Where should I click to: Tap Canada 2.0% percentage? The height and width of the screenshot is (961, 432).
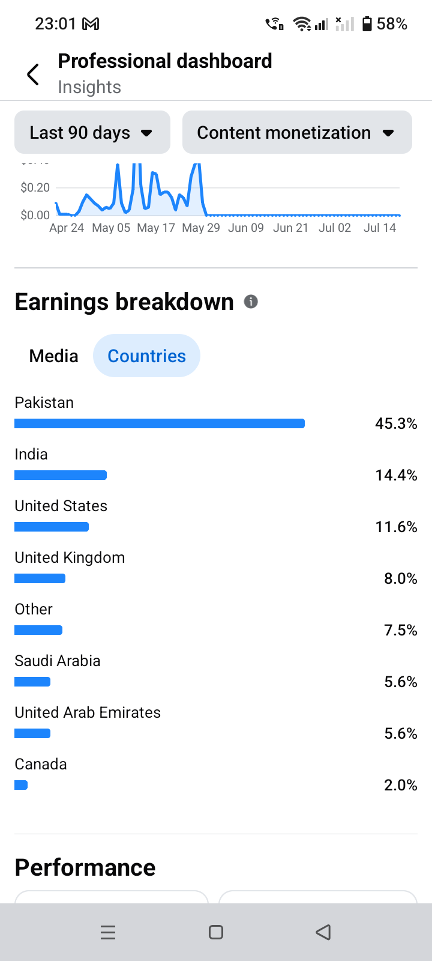(x=400, y=785)
